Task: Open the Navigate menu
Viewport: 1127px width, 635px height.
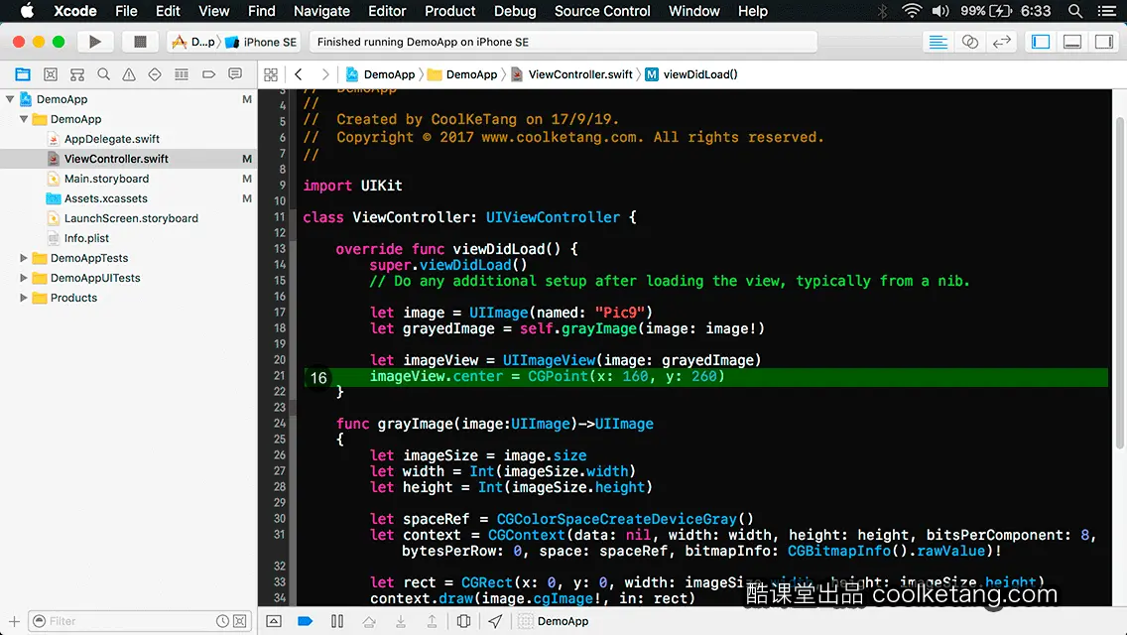Action: coord(321,11)
